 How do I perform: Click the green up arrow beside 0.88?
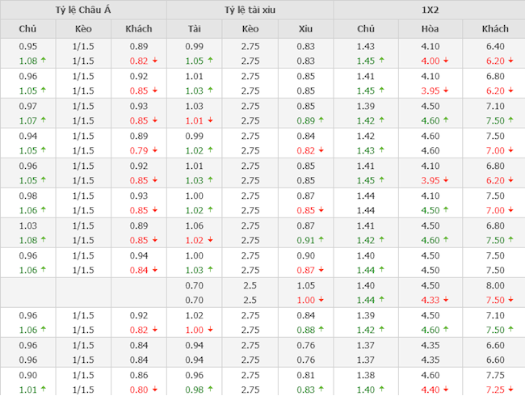[321, 330]
